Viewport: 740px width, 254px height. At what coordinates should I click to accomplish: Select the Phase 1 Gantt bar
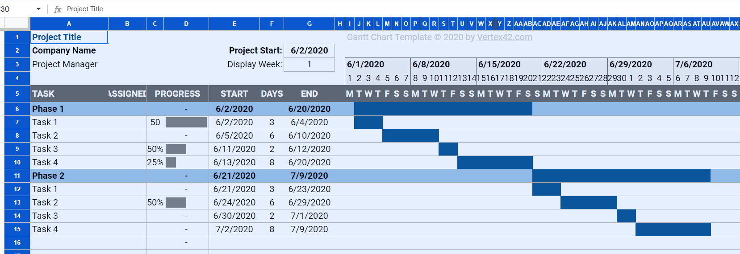[x=443, y=109]
